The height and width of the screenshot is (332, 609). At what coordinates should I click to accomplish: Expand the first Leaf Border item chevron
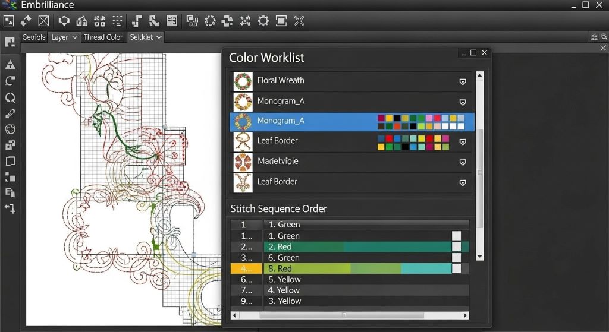463,142
